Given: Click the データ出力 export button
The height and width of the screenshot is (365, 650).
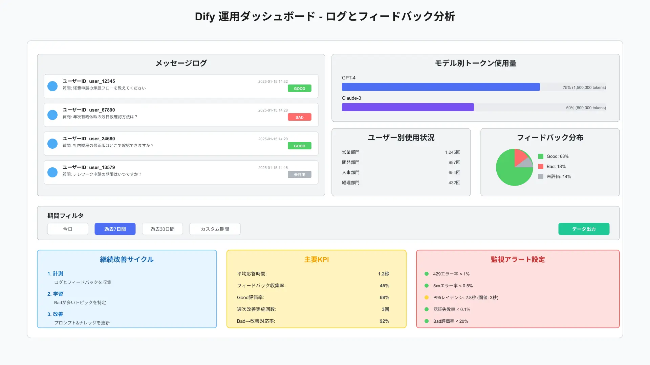Looking at the screenshot, I should 584,229.
